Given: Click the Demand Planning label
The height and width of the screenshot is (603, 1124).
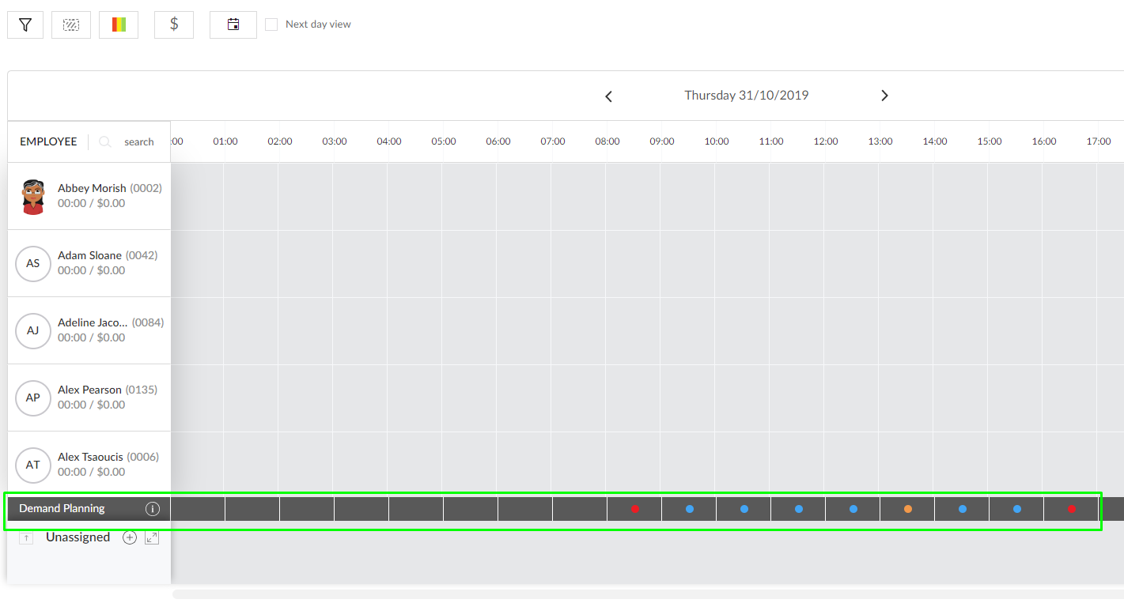Looking at the screenshot, I should [62, 508].
